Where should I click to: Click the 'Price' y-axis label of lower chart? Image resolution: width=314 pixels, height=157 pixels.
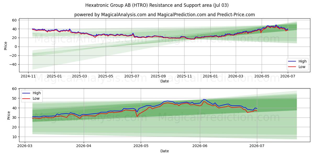point(9,115)
